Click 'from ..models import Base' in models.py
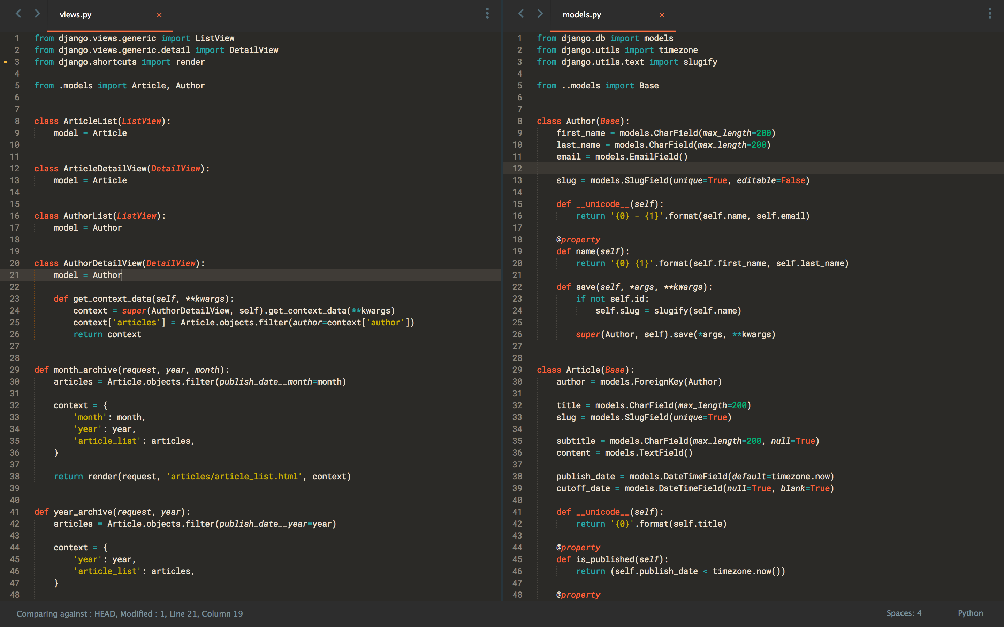The height and width of the screenshot is (627, 1004). click(x=598, y=85)
